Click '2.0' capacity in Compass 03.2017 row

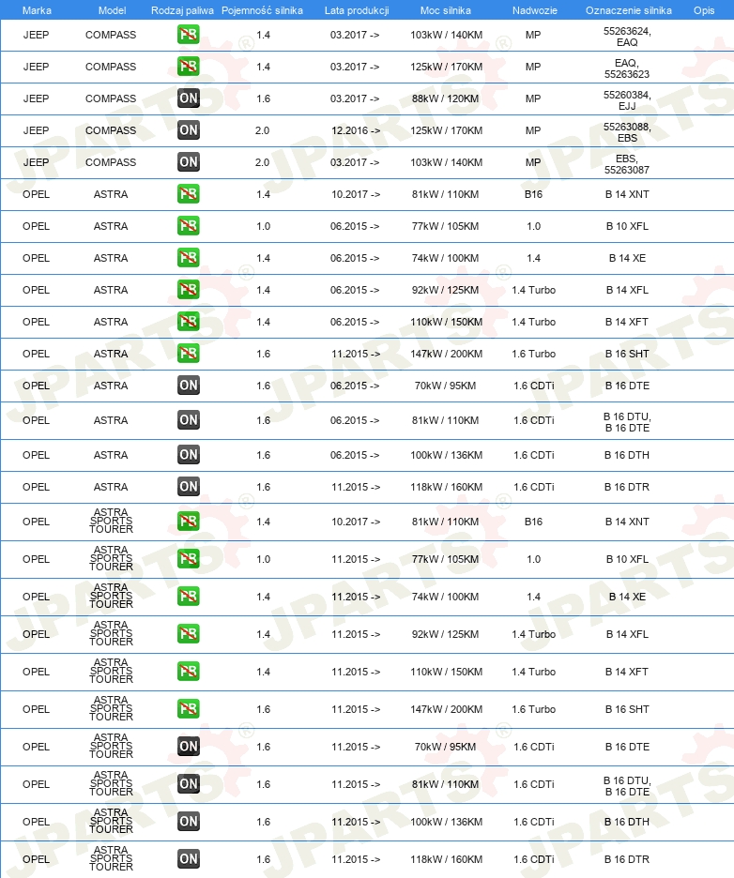point(262,162)
